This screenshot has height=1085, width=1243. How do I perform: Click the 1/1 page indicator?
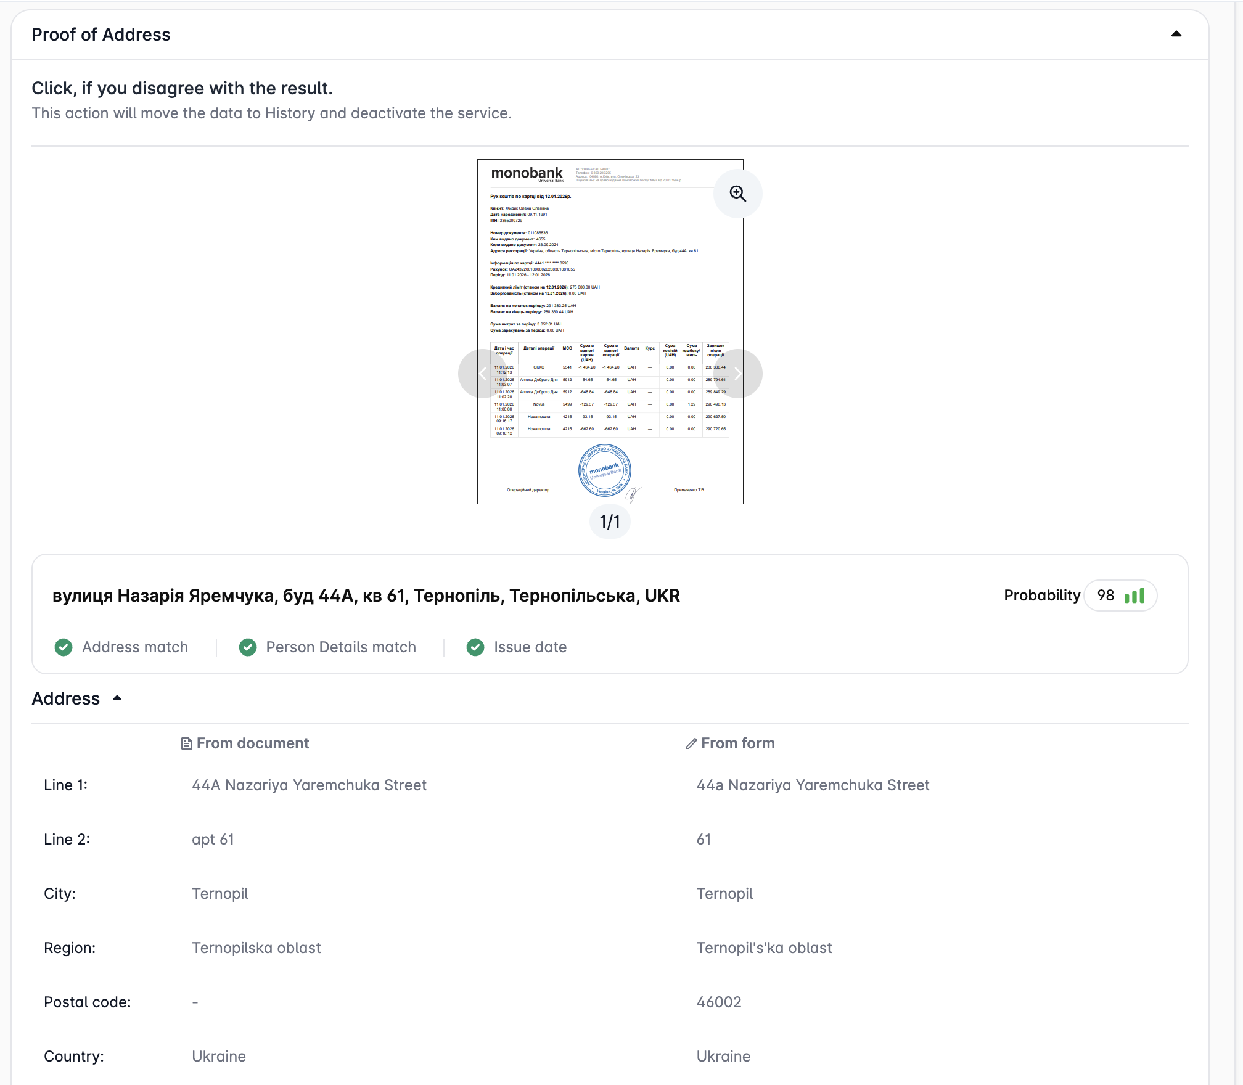tap(610, 522)
